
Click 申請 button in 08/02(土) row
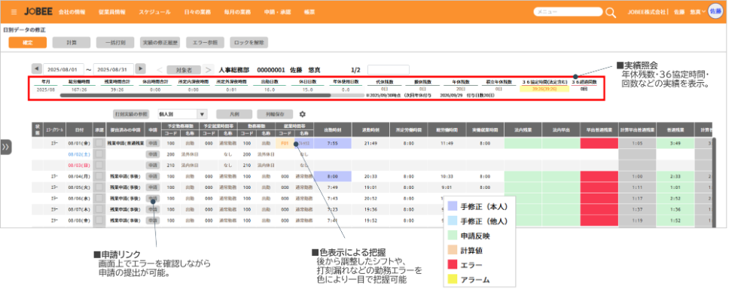click(x=153, y=154)
